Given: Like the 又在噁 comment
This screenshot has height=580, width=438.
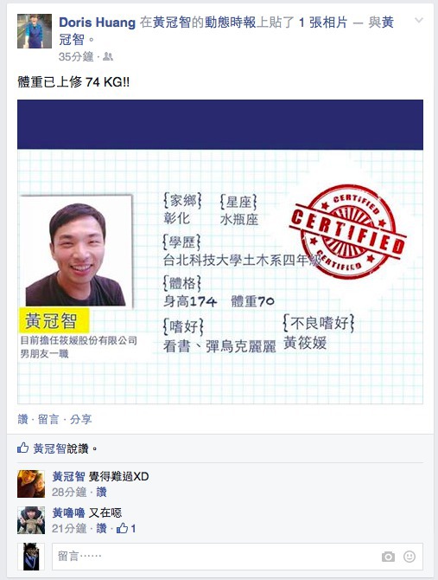Looking at the screenshot, I should click(101, 528).
